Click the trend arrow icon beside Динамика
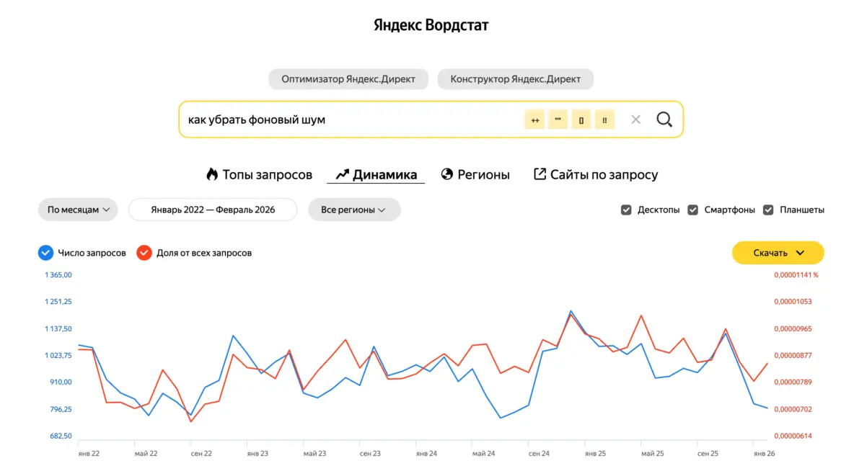The image size is (854, 466). (342, 174)
